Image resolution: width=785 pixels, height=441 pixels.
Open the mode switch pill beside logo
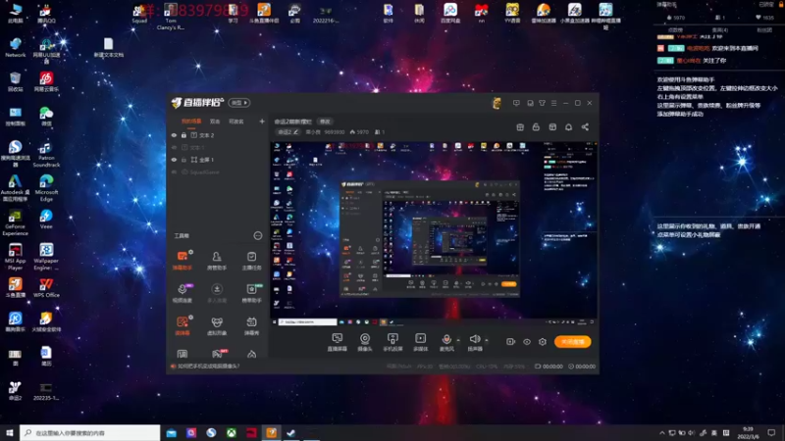point(239,103)
